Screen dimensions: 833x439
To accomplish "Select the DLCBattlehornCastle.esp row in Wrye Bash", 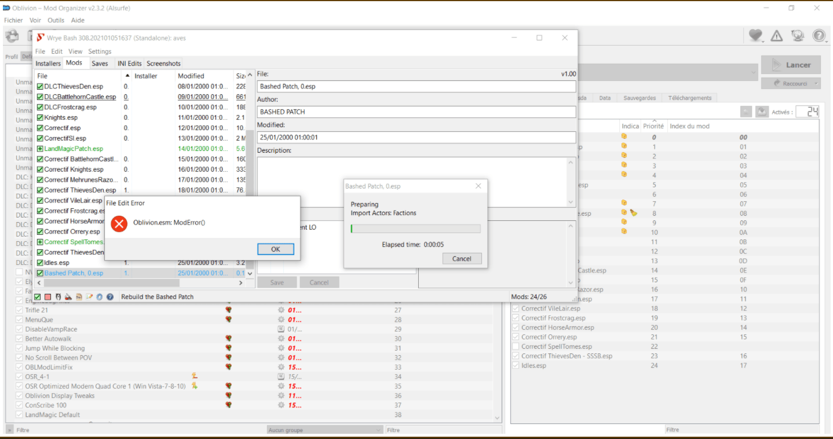I will coord(140,97).
